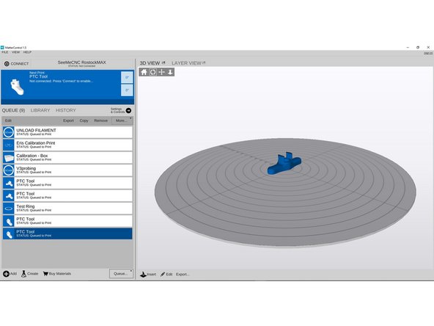Click the lower temperature readout box

pyautogui.click(x=127, y=90)
